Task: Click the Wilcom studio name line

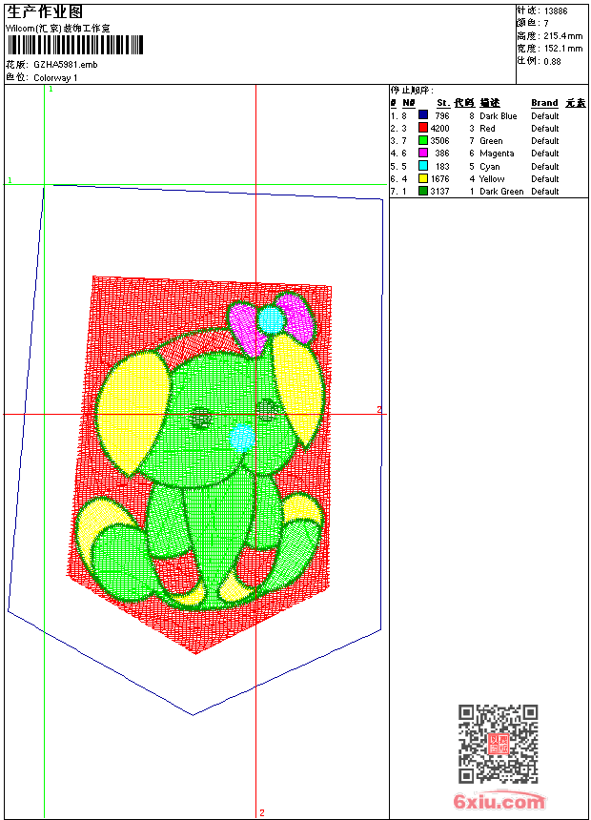Action: [x=58, y=29]
